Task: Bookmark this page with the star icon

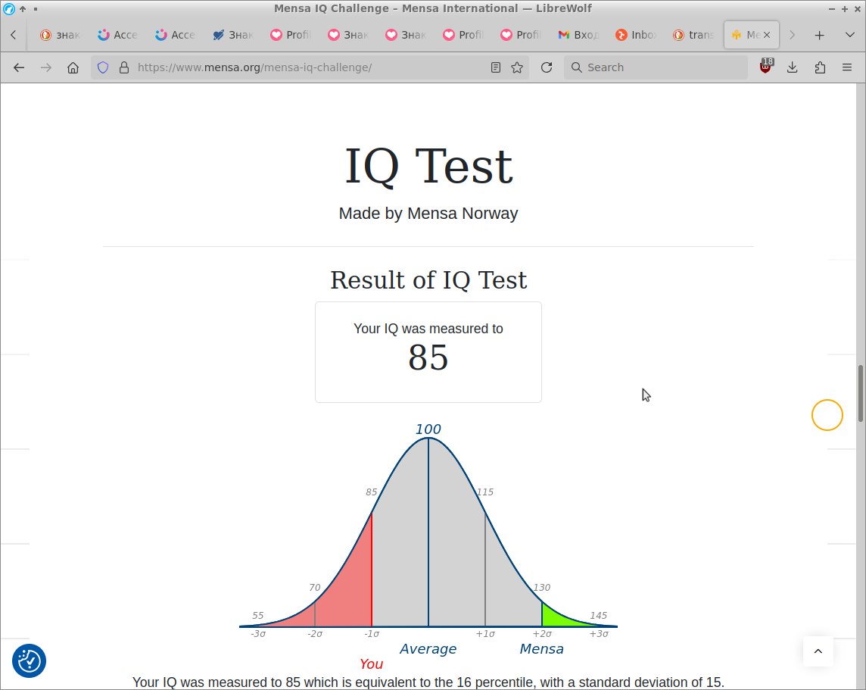Action: (517, 67)
